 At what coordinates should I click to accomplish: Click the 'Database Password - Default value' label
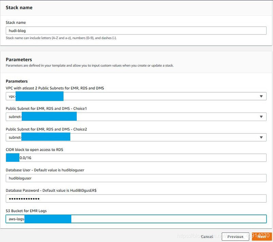(51, 190)
